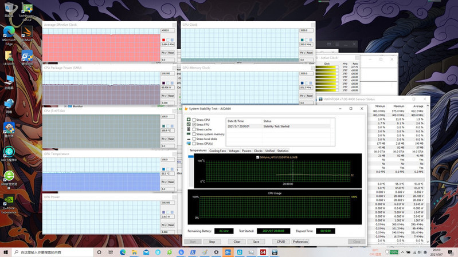Viewport: 458px width, 257px height.
Task: Open the LEGION folder icon on the desktop
Action: point(9,58)
